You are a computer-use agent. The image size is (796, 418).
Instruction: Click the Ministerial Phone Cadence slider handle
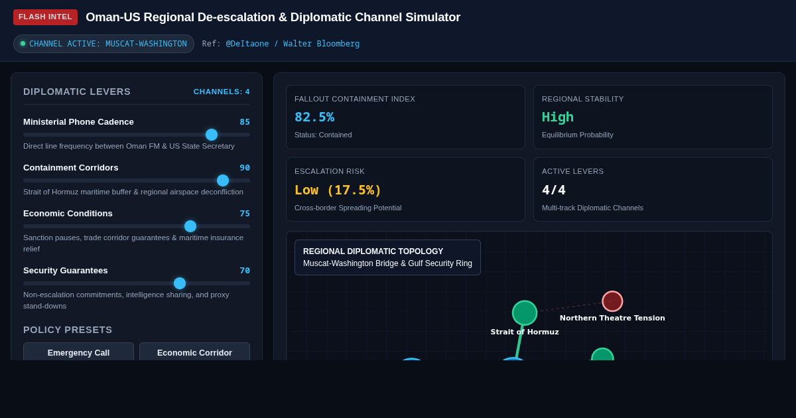pyautogui.click(x=212, y=135)
